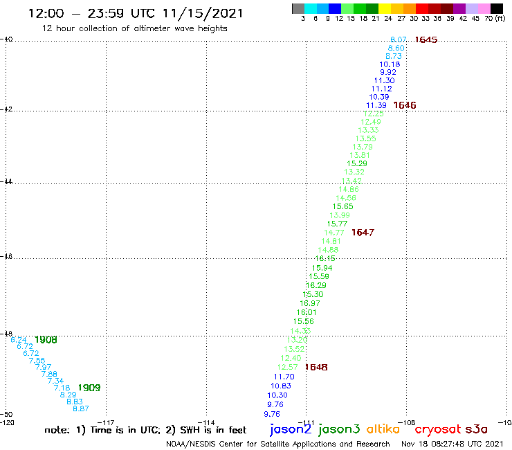Click the note 'Time is in UTC; SWH is in feet'
This screenshot has height=450, width=512.
145,430
